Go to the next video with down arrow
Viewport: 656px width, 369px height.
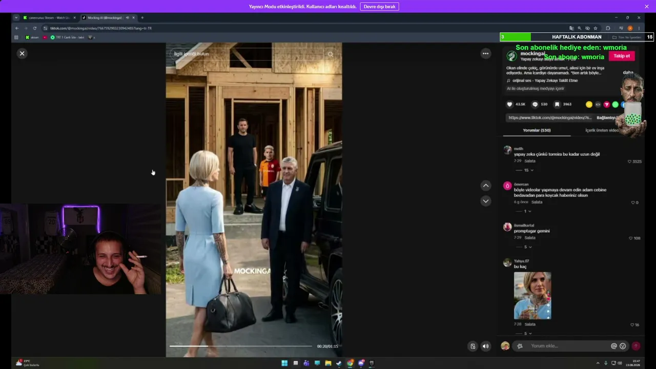[486, 201]
